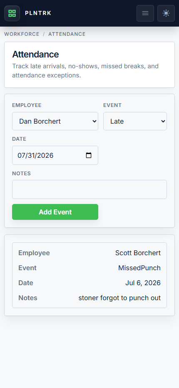Click the Employee dropdown chevron arrow
Viewport: 179px width, 388px height.
(94, 121)
